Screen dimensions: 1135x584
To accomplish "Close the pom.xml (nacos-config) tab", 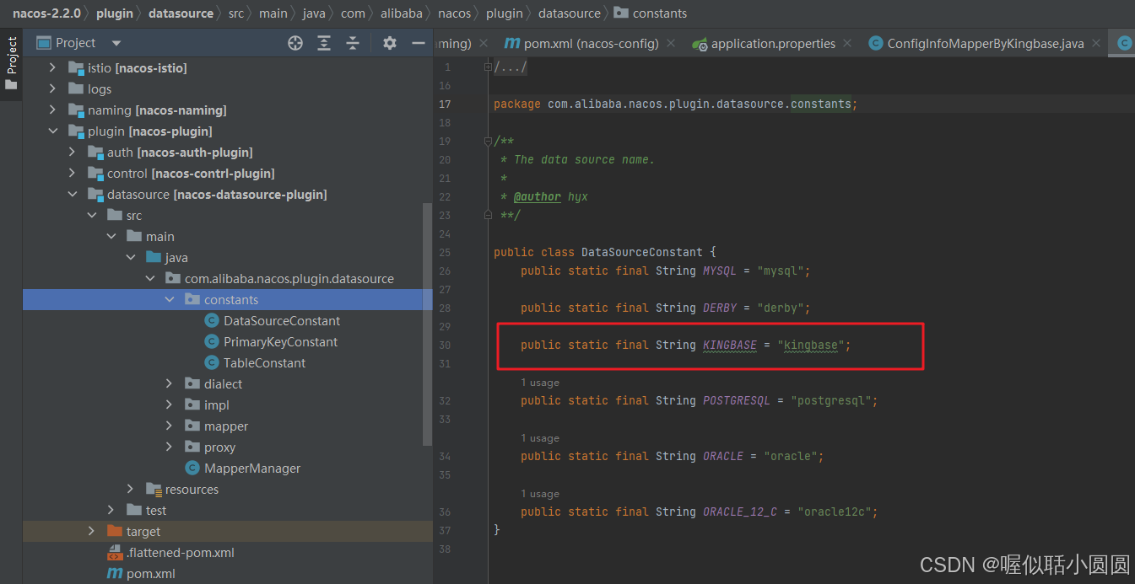I will (671, 43).
